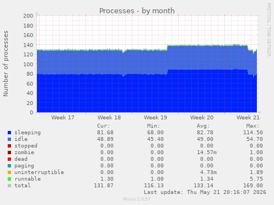The height and width of the screenshot is (205, 274).
Task: Click idle current value 48.89
Action: click(105, 139)
